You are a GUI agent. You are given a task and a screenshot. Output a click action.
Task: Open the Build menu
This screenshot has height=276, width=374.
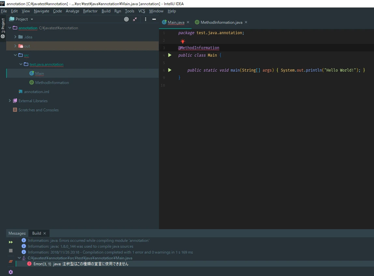pos(106,11)
